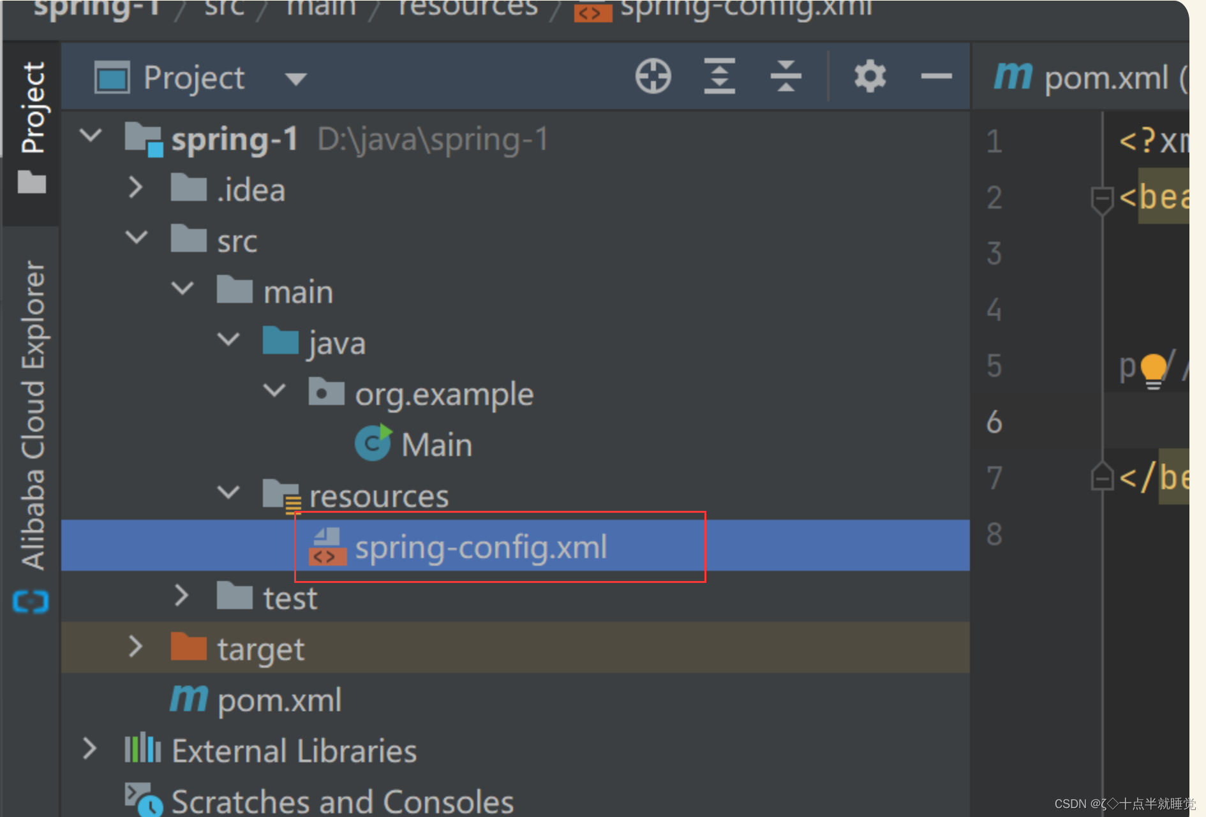Click the test folder icon
Viewport: 1206px width, 817px height.
(235, 596)
